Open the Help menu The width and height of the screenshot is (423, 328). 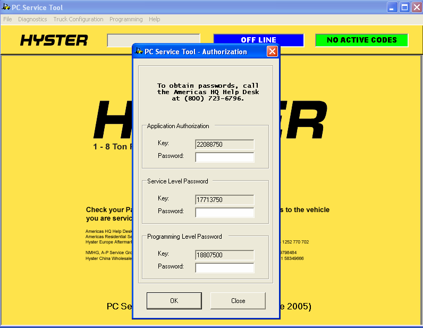(x=154, y=19)
